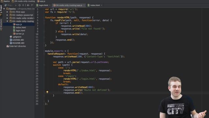
Task: Click the LICENSE.MD document icon
Action: 11,40
